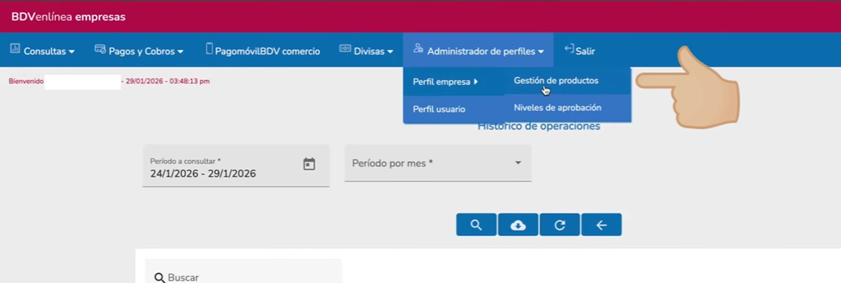The height and width of the screenshot is (283, 841).
Task: Click the Bienvenido date and time text
Action: pos(168,81)
